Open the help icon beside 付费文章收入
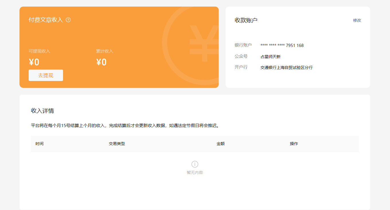 coord(68,20)
